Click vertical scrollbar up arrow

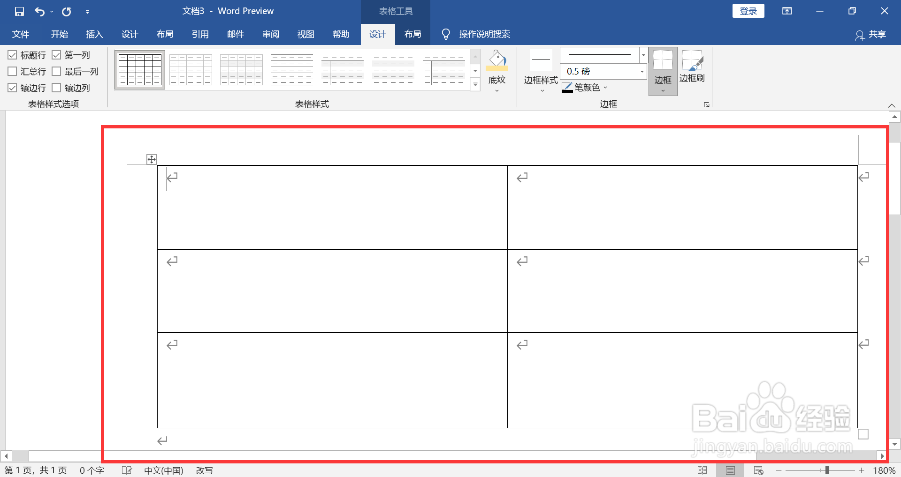coord(894,117)
